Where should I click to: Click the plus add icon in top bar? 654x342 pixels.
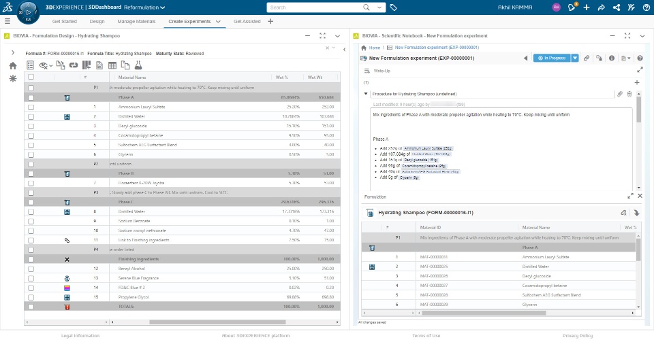point(587,7)
